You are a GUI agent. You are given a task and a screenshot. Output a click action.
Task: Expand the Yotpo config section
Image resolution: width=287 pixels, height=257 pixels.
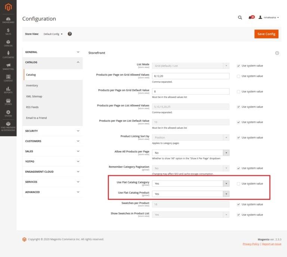tap(52, 162)
